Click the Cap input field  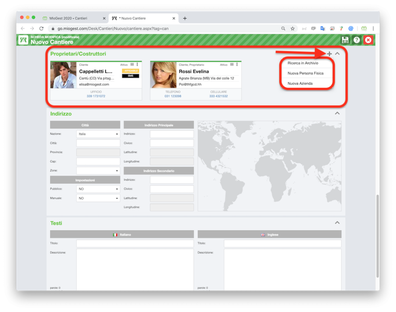[x=98, y=161]
